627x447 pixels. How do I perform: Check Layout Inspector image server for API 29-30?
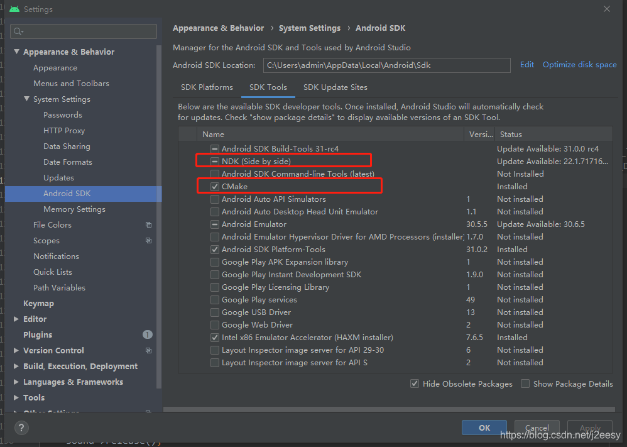tap(215, 350)
